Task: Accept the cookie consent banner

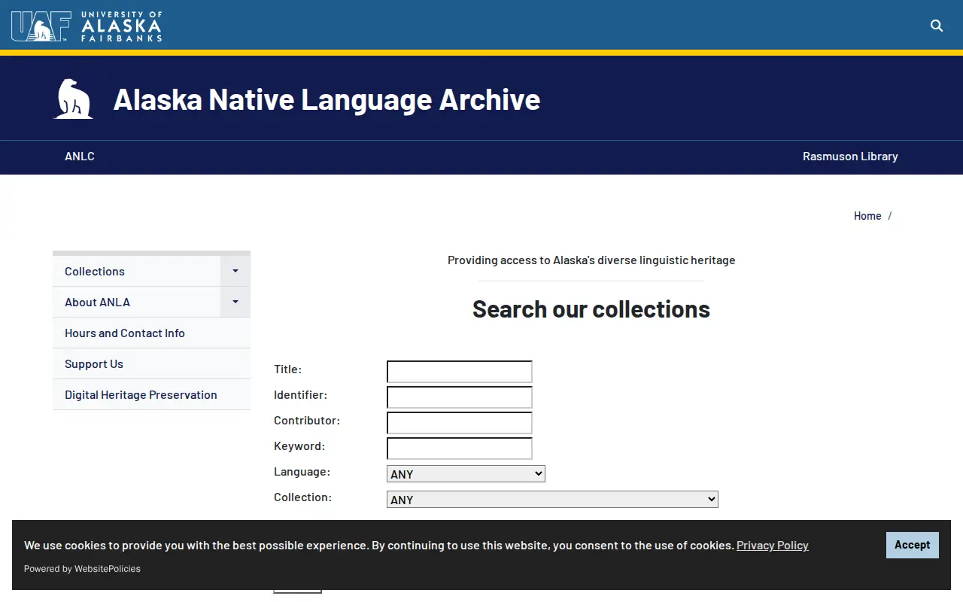Action: pos(913,545)
